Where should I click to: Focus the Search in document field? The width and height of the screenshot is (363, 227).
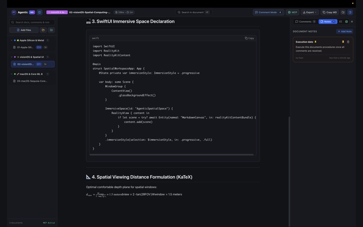(x=194, y=12)
